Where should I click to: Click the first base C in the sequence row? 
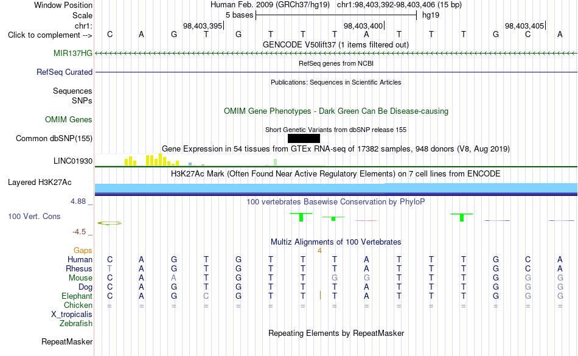110,34
